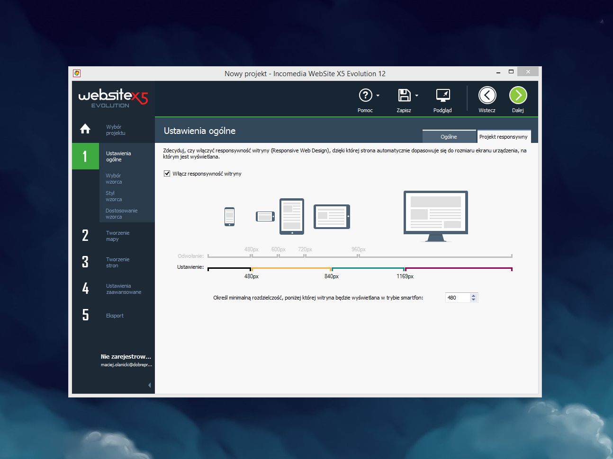Click the maciej.olanicki email address text
Viewport: 613px width, 459px height.
tap(126, 365)
